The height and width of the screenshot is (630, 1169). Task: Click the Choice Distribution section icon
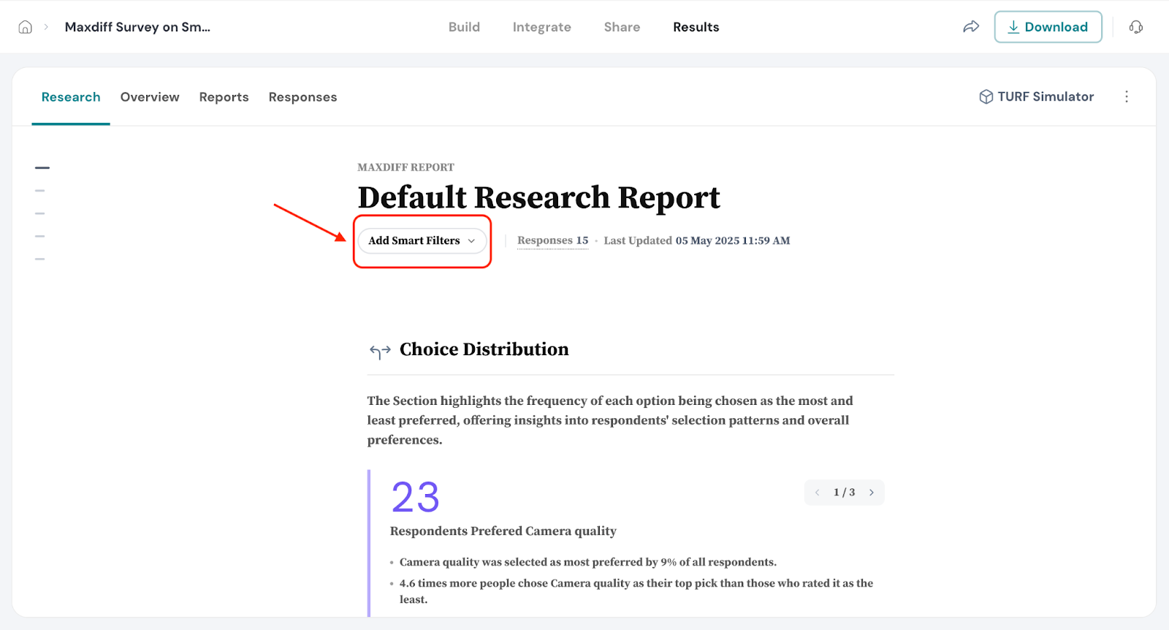click(380, 352)
